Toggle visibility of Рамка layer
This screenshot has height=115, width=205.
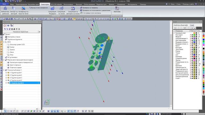[x=191, y=51]
